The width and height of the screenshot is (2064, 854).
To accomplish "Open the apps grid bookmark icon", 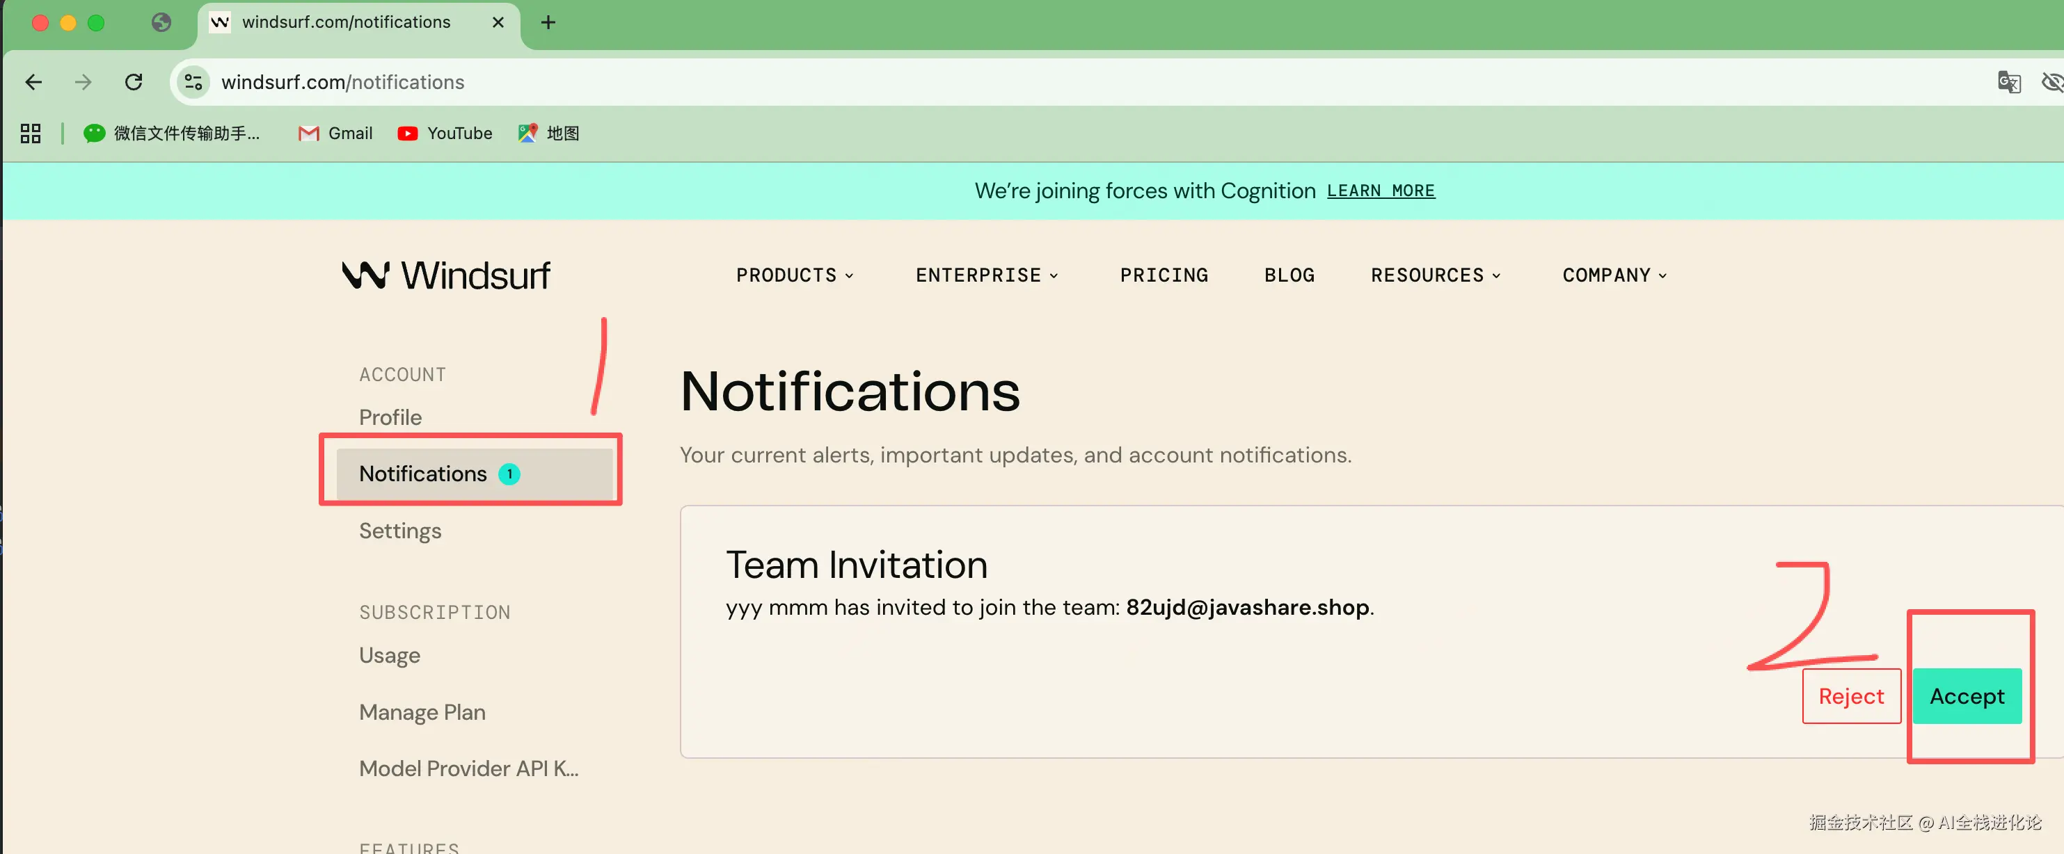I will [x=31, y=133].
